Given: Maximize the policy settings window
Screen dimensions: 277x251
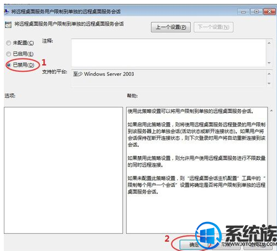Looking at the screenshot, I should point(256,12).
